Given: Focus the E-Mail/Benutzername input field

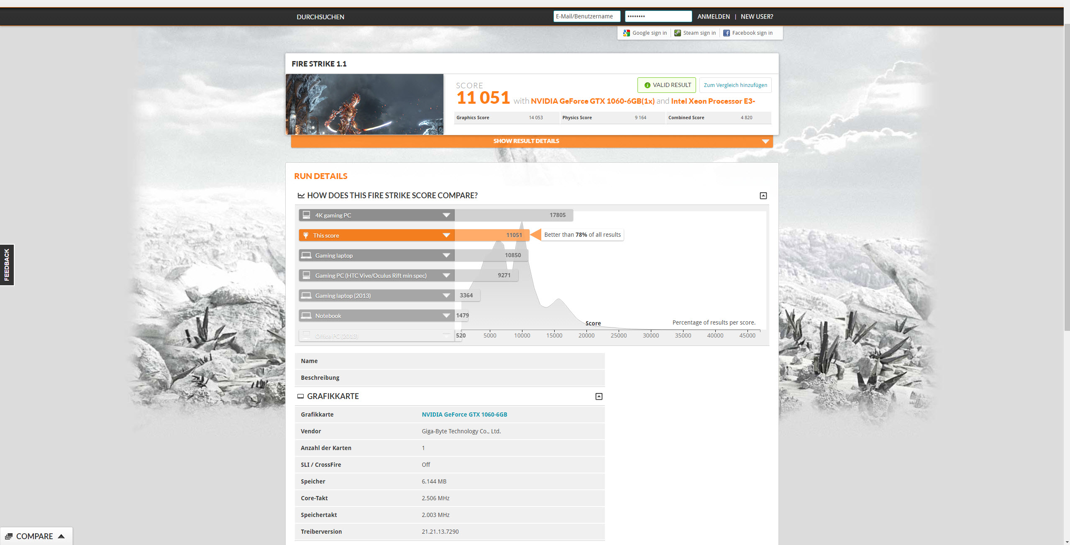Looking at the screenshot, I should pyautogui.click(x=586, y=16).
